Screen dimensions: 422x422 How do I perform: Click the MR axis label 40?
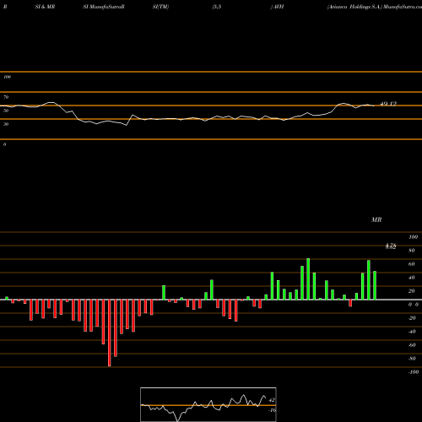412,278
